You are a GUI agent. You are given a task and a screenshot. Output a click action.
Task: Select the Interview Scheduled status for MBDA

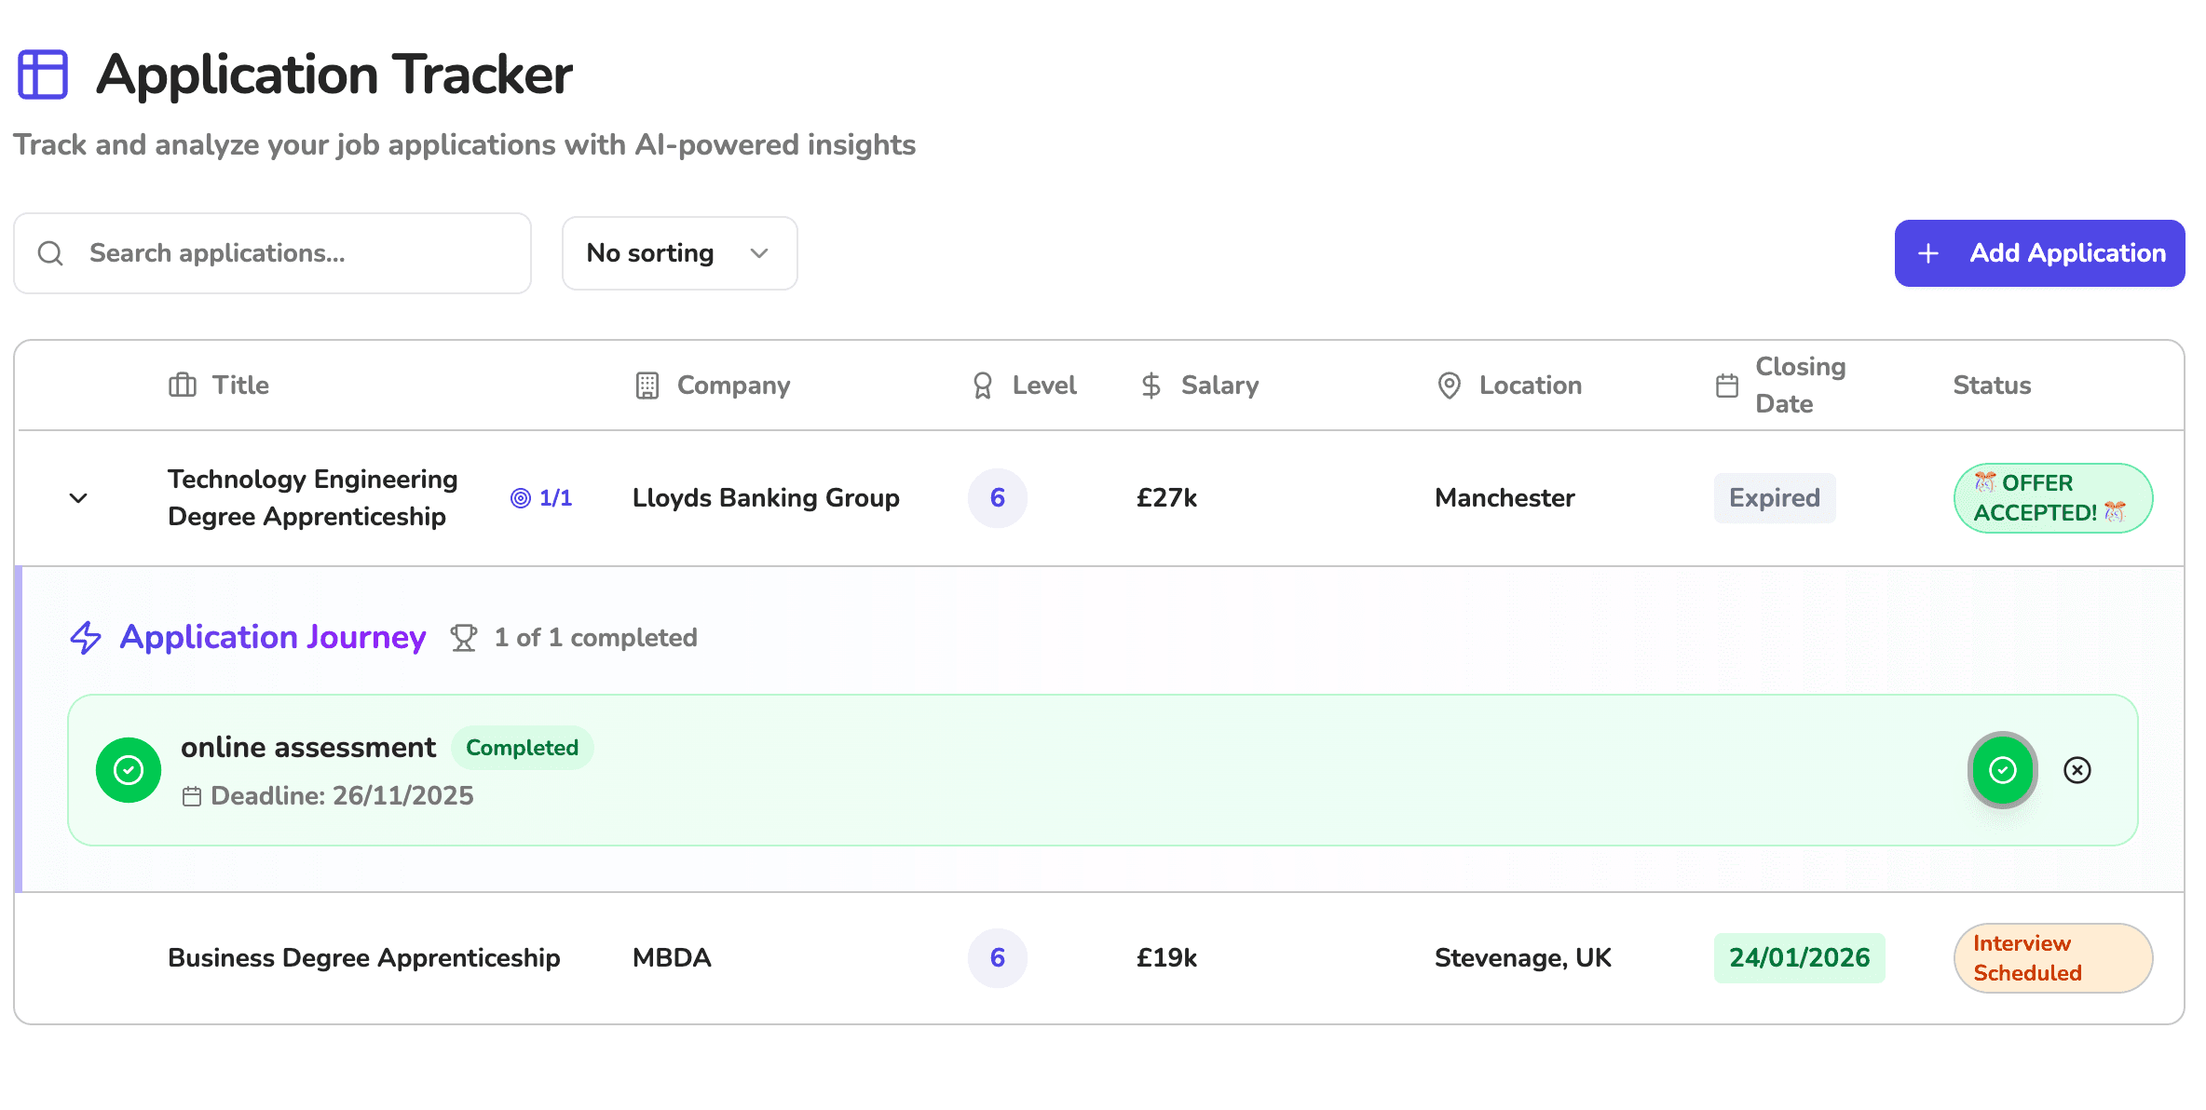(x=2052, y=957)
